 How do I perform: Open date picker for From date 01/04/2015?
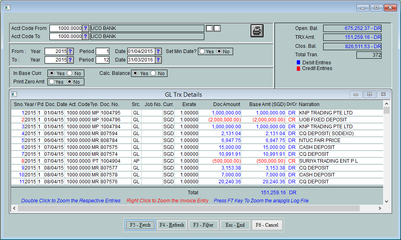158,51
